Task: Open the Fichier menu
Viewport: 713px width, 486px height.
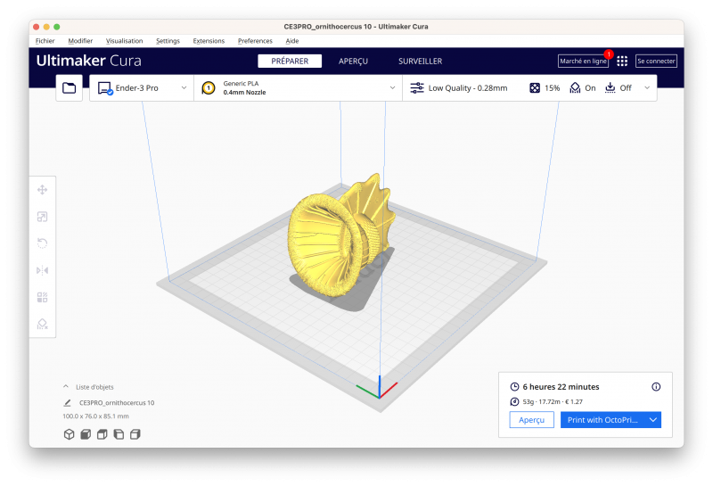Action: (x=45, y=41)
